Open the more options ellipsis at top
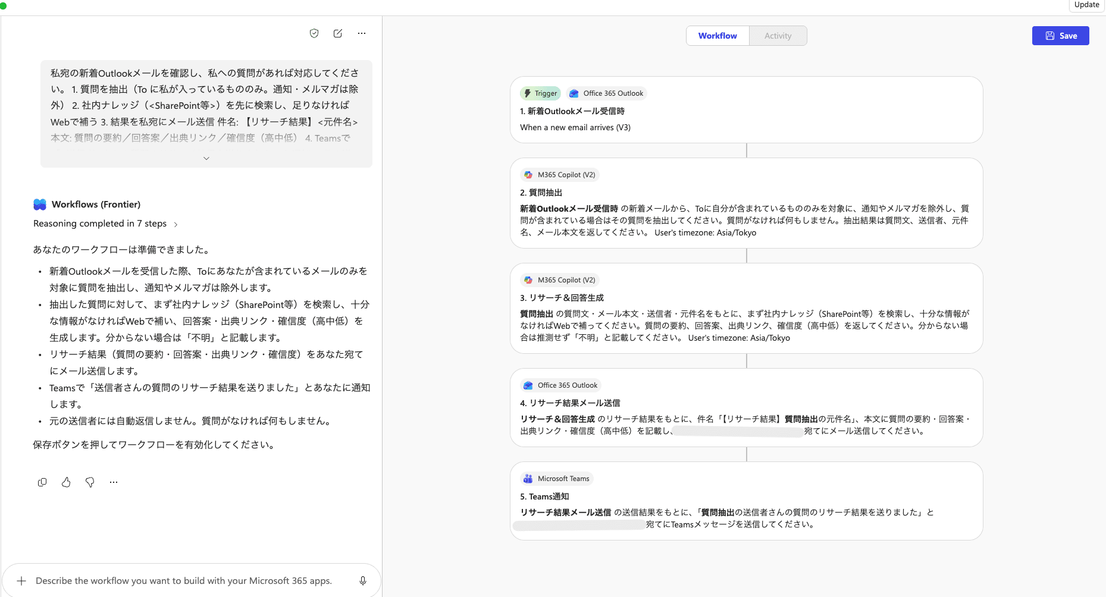The image size is (1106, 597). (x=362, y=33)
